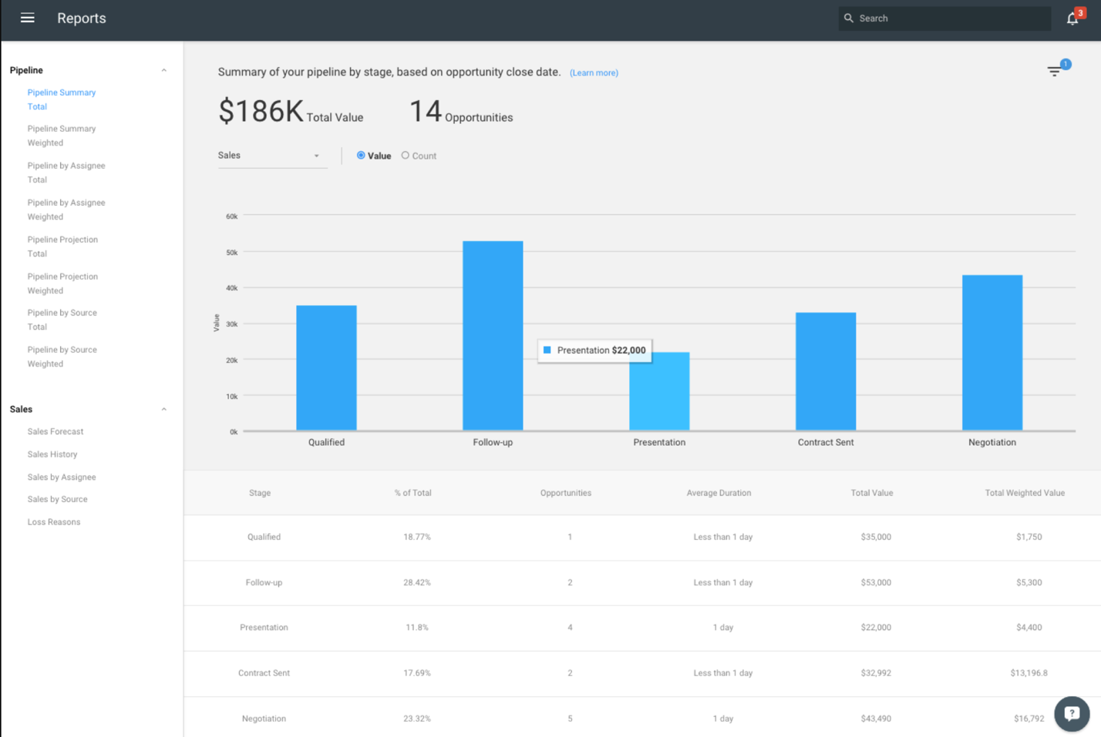Viewport: 1101px width, 737px height.
Task: Collapse the Sales sidebar section
Action: [163, 409]
